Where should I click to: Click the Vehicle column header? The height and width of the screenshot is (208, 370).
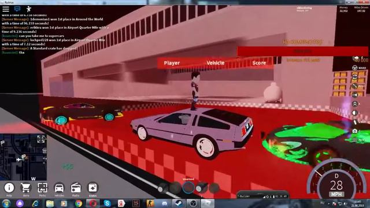(x=216, y=63)
